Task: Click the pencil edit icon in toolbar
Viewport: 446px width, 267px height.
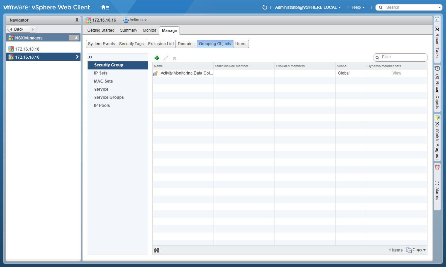Action: tap(165, 58)
